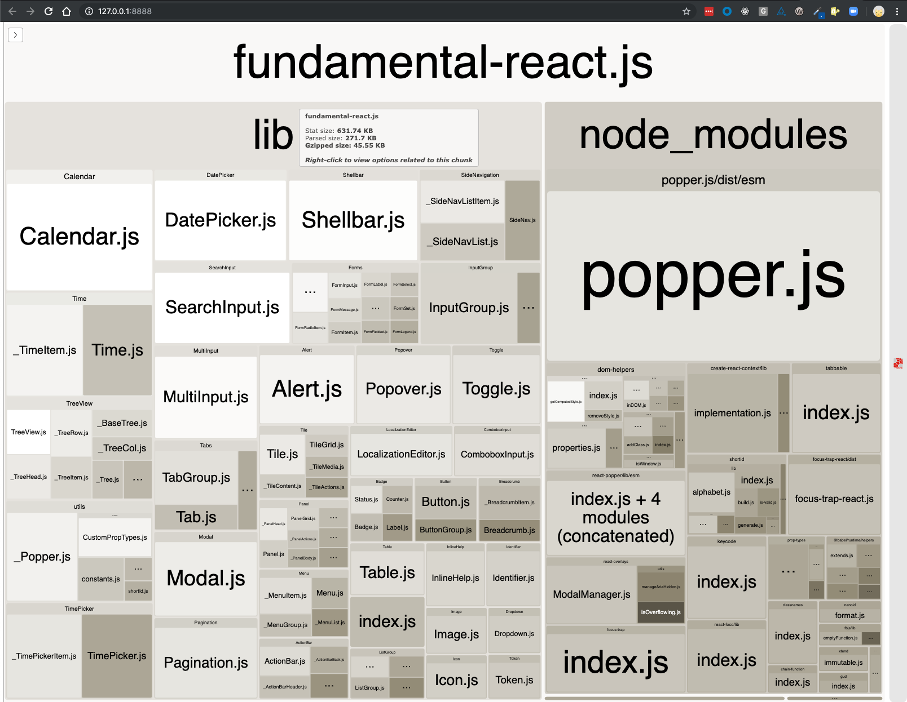Reload the bundle analyzer page
907x702 pixels.
coord(49,11)
